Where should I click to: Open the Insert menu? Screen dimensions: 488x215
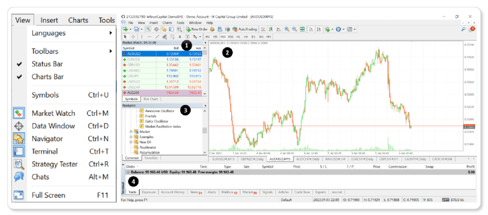(x=49, y=20)
